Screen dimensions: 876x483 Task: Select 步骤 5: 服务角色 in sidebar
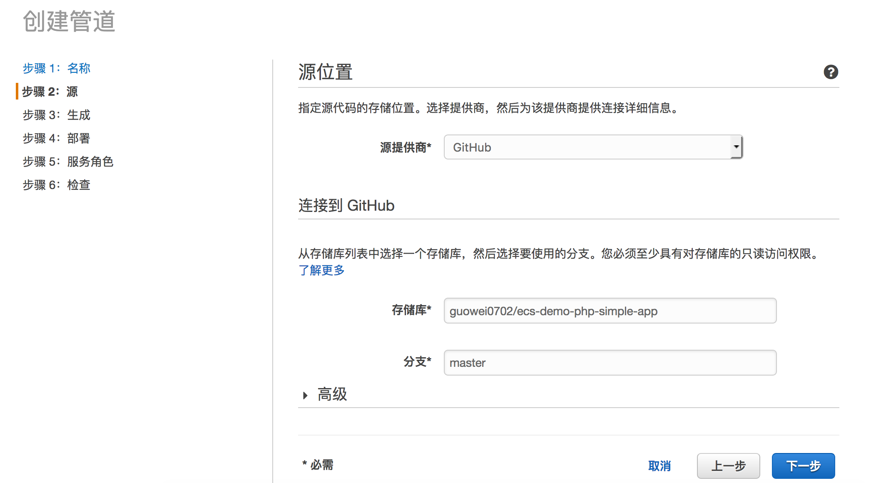pos(68,162)
